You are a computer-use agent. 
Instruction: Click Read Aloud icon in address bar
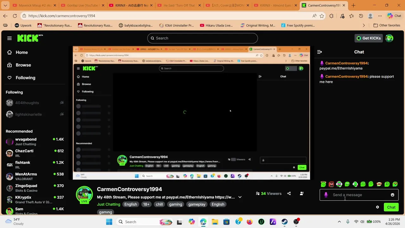coord(314,16)
